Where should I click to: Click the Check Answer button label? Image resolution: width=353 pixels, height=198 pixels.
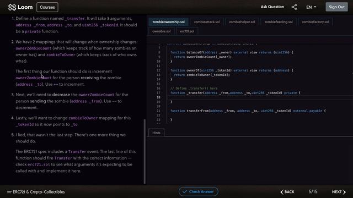pyautogui.click(x=201, y=192)
